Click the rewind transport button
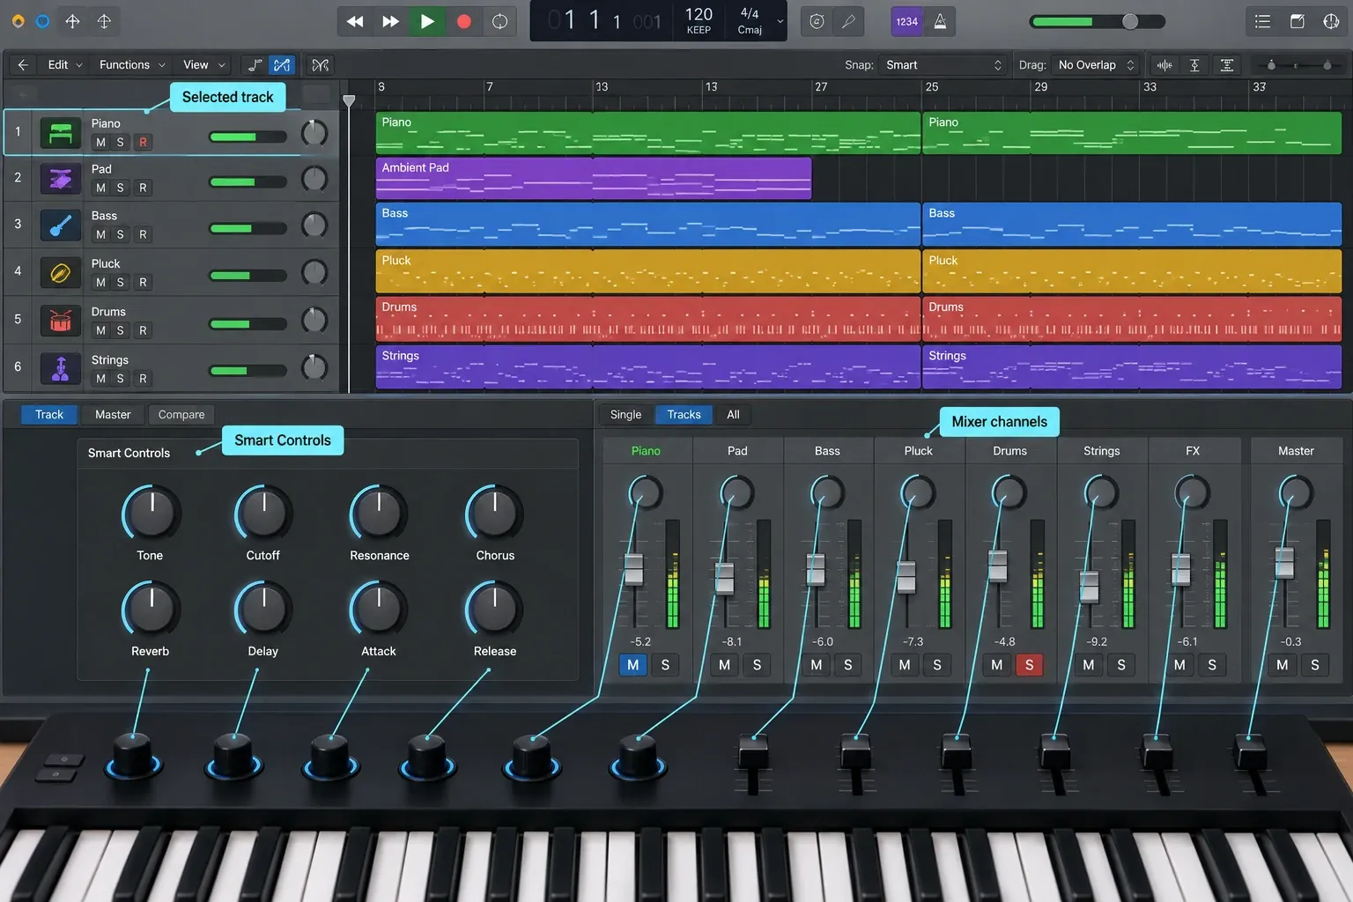Viewport: 1353px width, 902px height. [x=355, y=21]
